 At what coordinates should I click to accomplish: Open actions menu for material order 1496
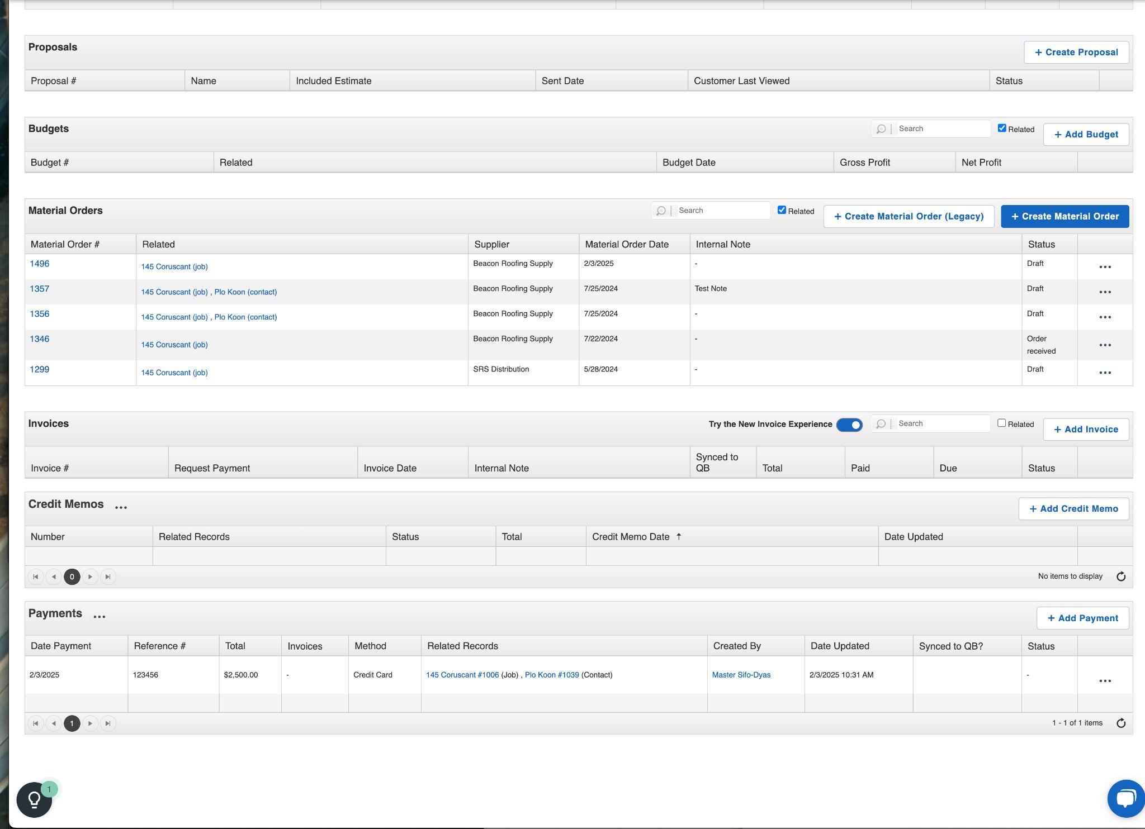tap(1104, 267)
